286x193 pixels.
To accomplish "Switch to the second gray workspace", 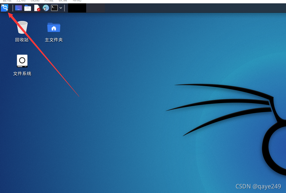I will [95, 8].
